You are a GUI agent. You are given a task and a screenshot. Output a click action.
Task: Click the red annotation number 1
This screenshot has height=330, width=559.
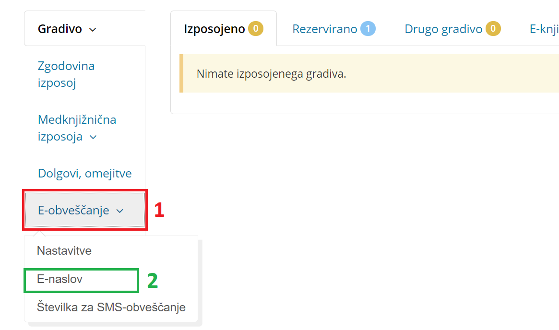159,211
